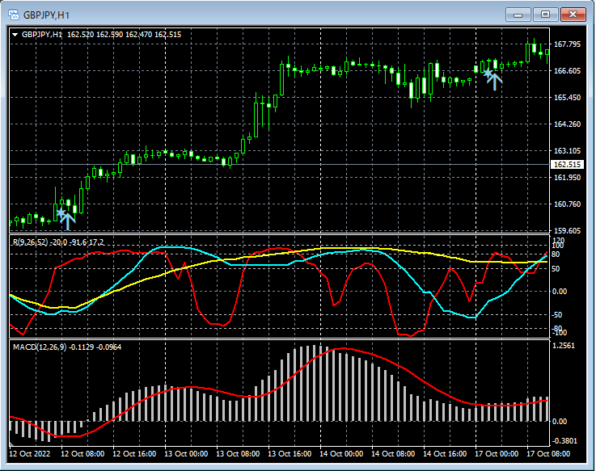
Task: Click the chart shift triangle in MACD pane
Action: coord(11,444)
